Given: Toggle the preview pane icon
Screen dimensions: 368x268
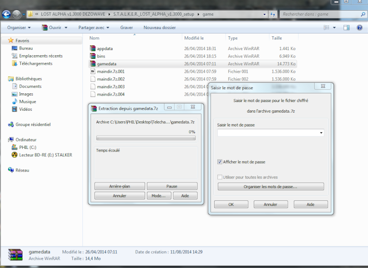Looking at the screenshot, I should click(346, 28).
